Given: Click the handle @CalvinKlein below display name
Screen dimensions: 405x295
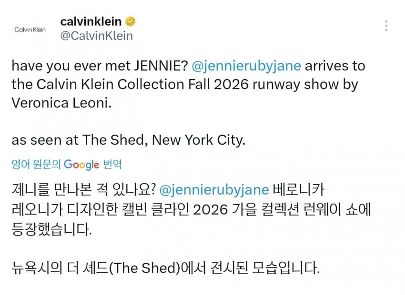Looking at the screenshot, I should click(97, 34).
